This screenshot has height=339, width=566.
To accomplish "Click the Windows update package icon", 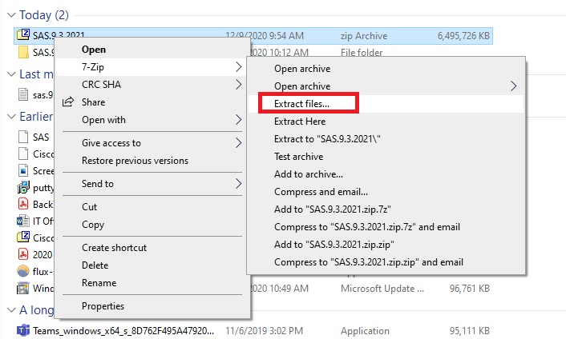I will click(x=23, y=289).
